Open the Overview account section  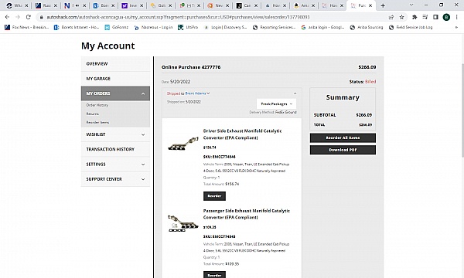tap(115, 64)
